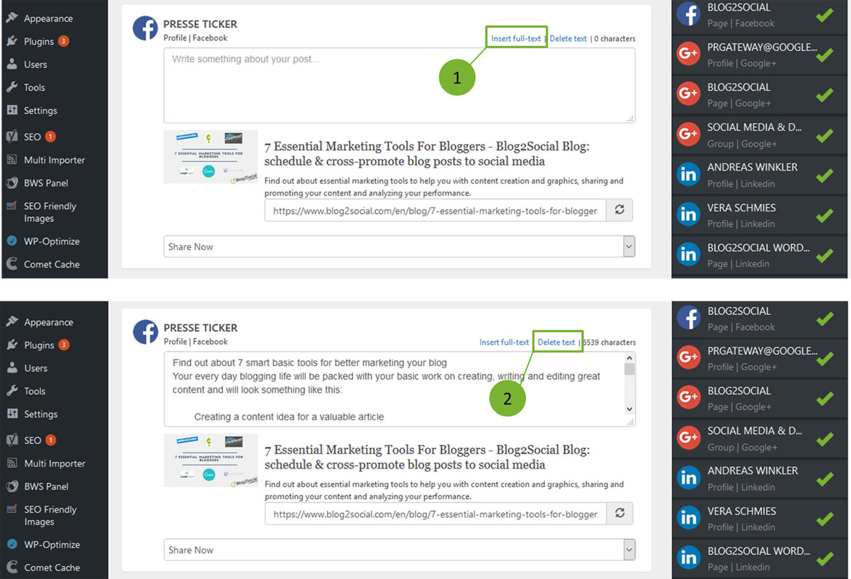Toggle checkmark for BLOG2SOCIAL WORD in lower list
Viewport: 851px width, 579px height.
pyautogui.click(x=824, y=558)
